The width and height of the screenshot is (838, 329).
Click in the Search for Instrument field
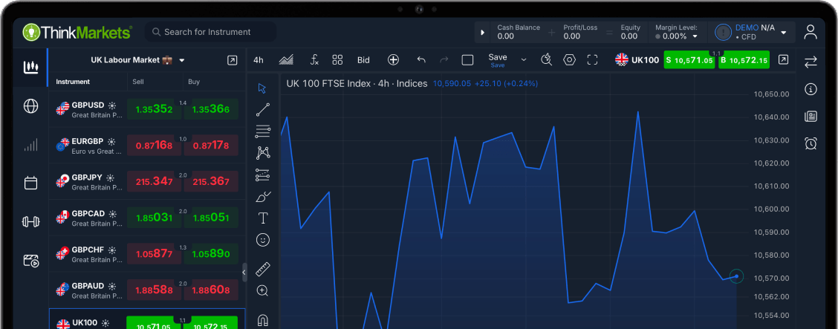(210, 32)
